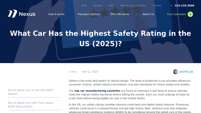Open the FAQ link

(111, 6)
